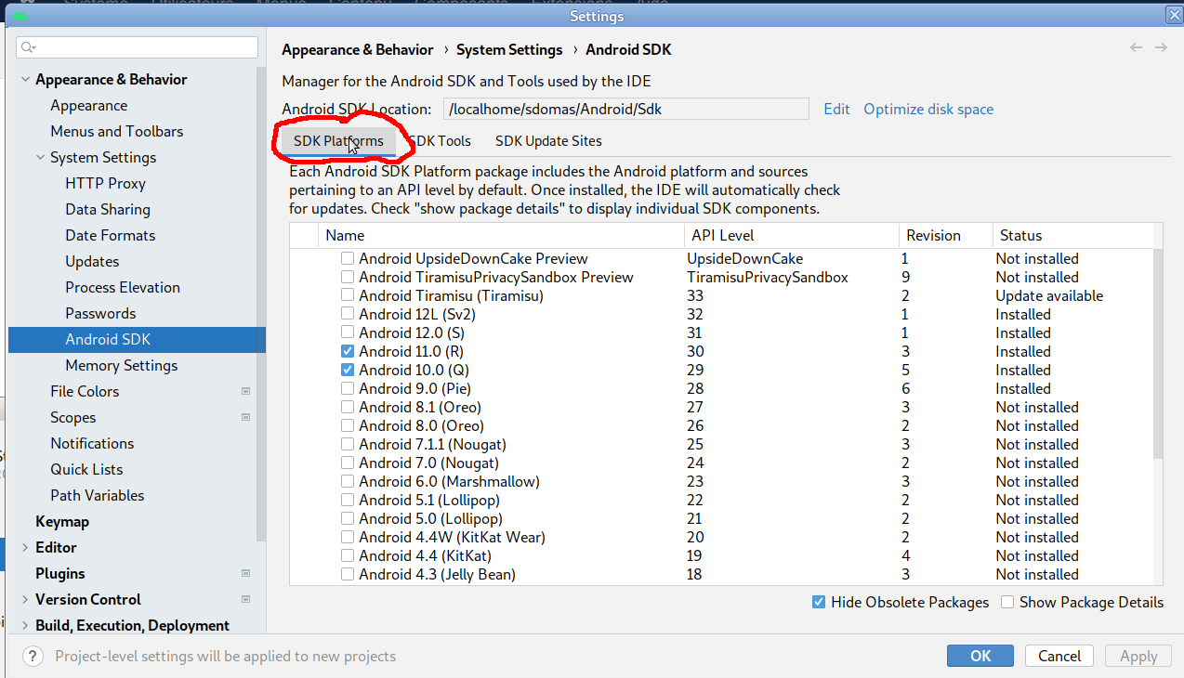Click Optimize disk space
The width and height of the screenshot is (1184, 678).
[x=927, y=109]
